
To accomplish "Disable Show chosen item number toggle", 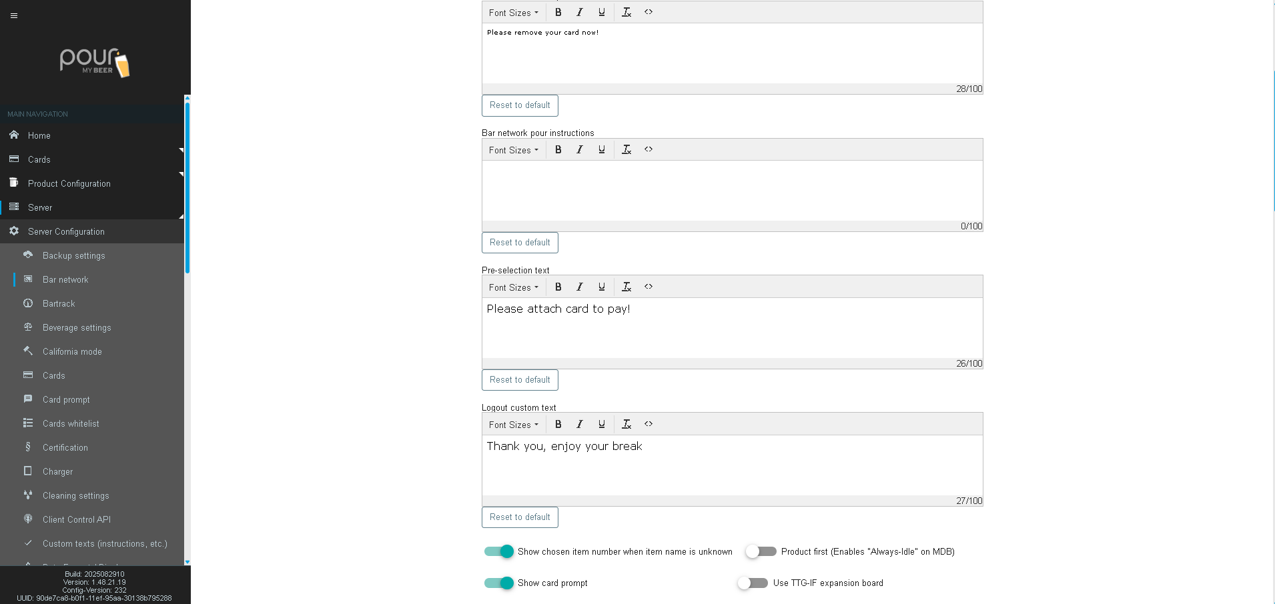I will (x=499, y=551).
